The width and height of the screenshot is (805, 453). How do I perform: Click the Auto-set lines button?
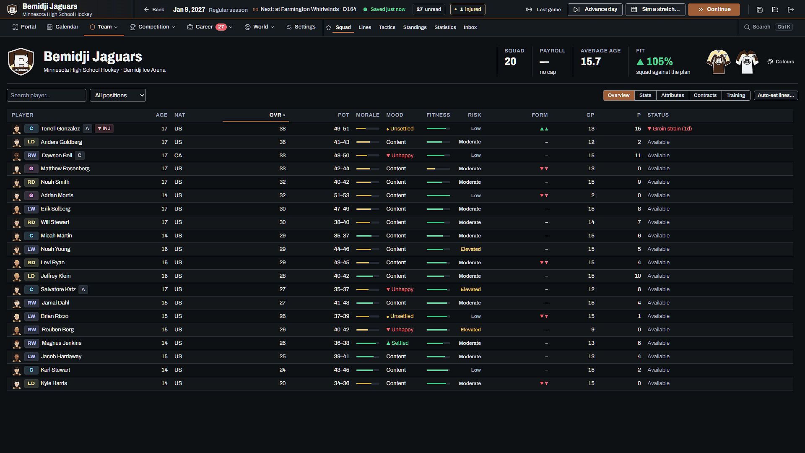776,95
